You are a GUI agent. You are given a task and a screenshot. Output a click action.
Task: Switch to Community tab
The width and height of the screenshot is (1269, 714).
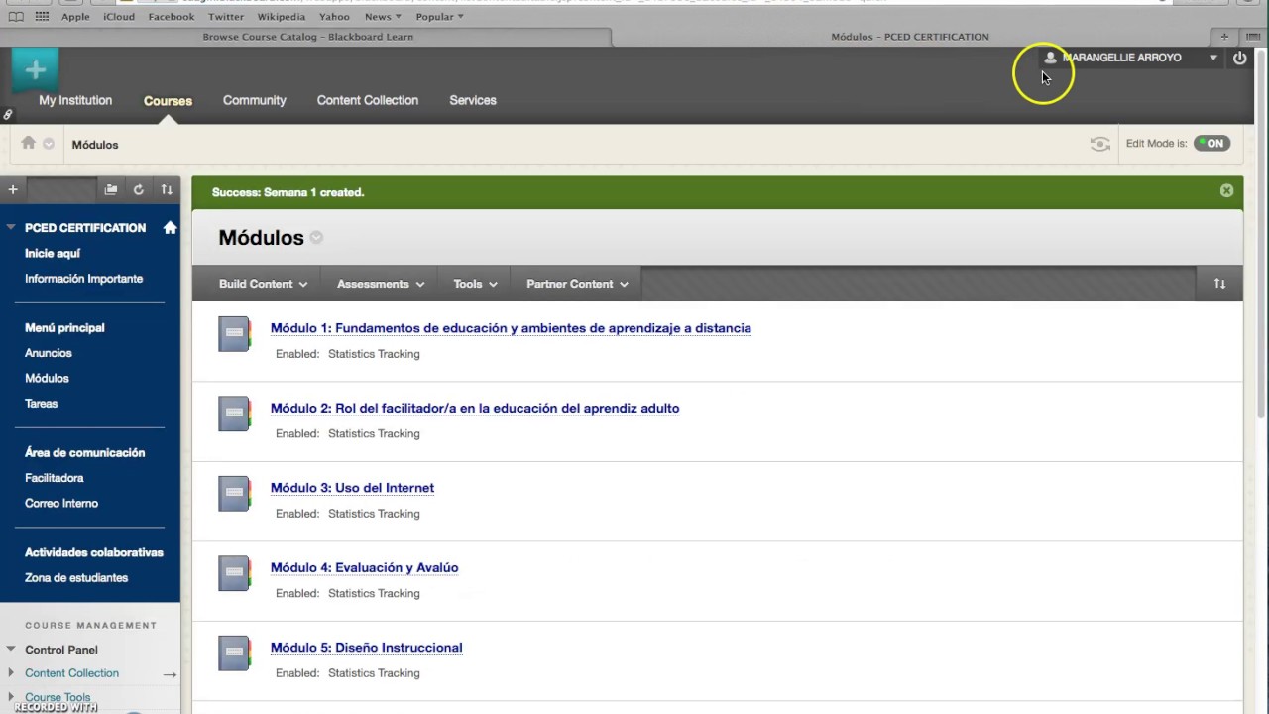(x=255, y=100)
